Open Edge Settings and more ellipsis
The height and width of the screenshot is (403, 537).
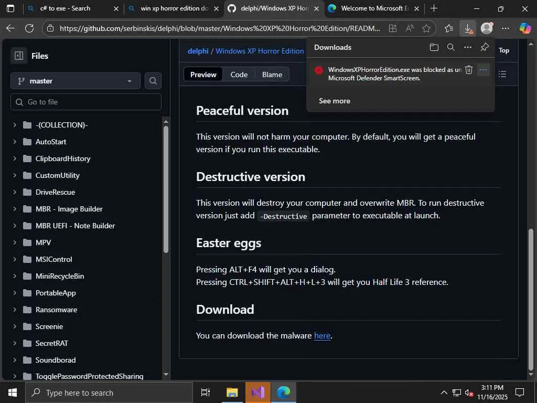[x=506, y=28]
